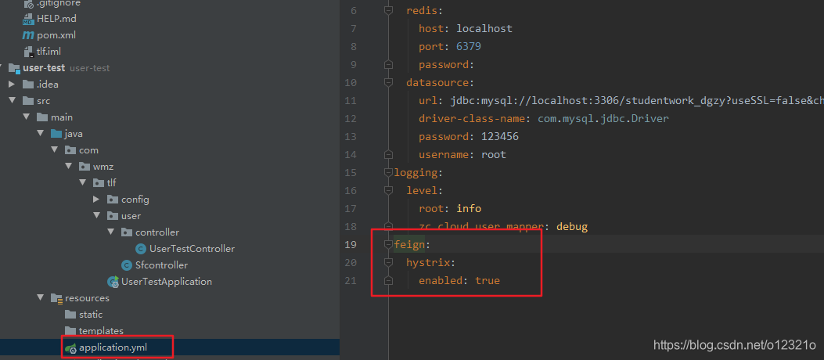The height and width of the screenshot is (360, 824).
Task: Collapse the src folder arrow
Action: point(12,101)
